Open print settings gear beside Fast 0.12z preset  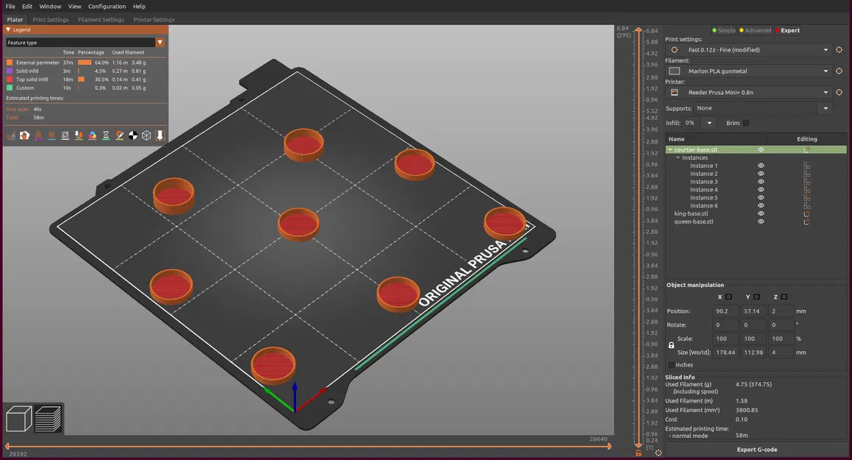tap(839, 49)
